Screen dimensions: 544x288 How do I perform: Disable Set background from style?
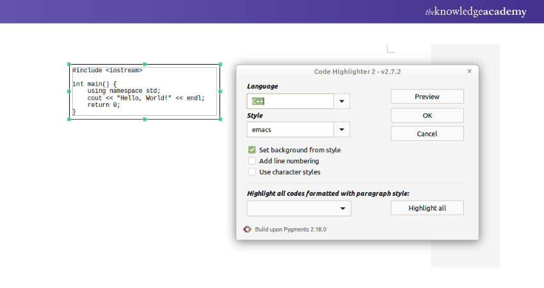pyautogui.click(x=252, y=150)
